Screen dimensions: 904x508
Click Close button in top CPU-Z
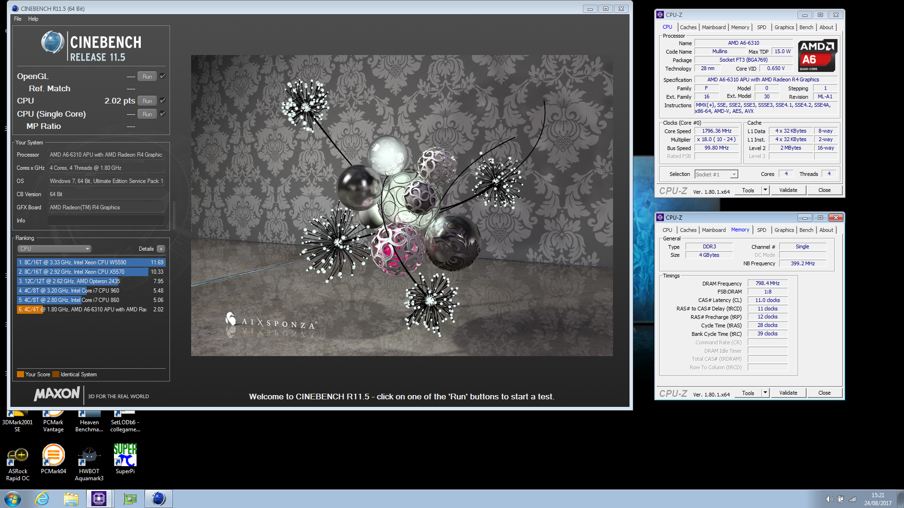tap(824, 190)
